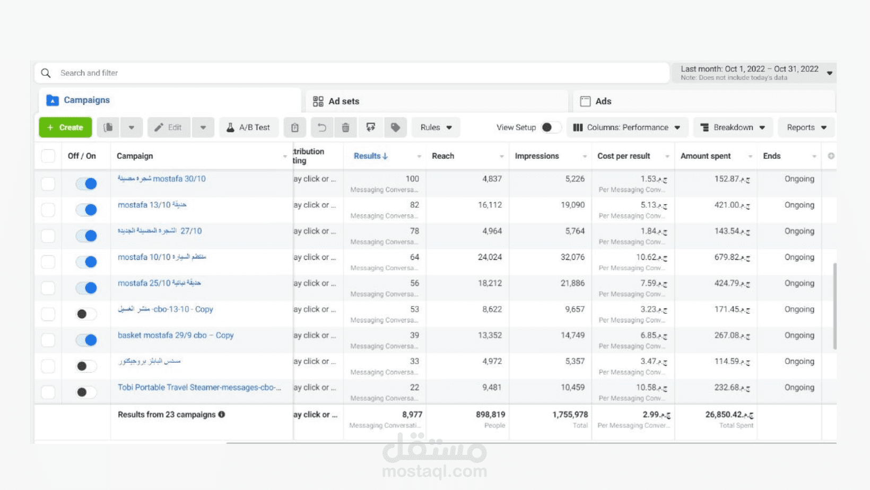Check the mostafa 30/10 row checkbox
870x490 pixels.
pyautogui.click(x=48, y=183)
